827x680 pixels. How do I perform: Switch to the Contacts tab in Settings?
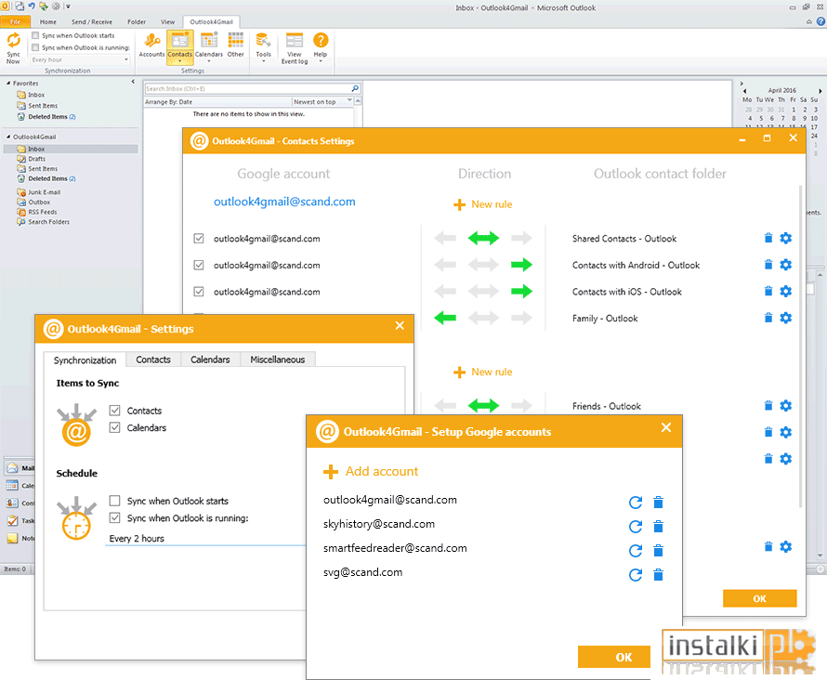[x=153, y=360]
